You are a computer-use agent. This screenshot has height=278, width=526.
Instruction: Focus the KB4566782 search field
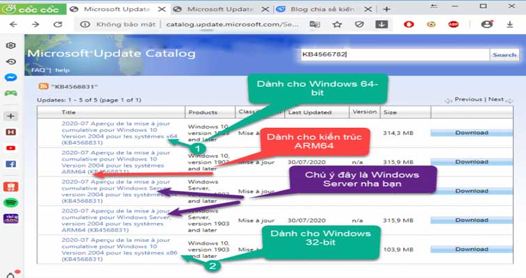395,54
